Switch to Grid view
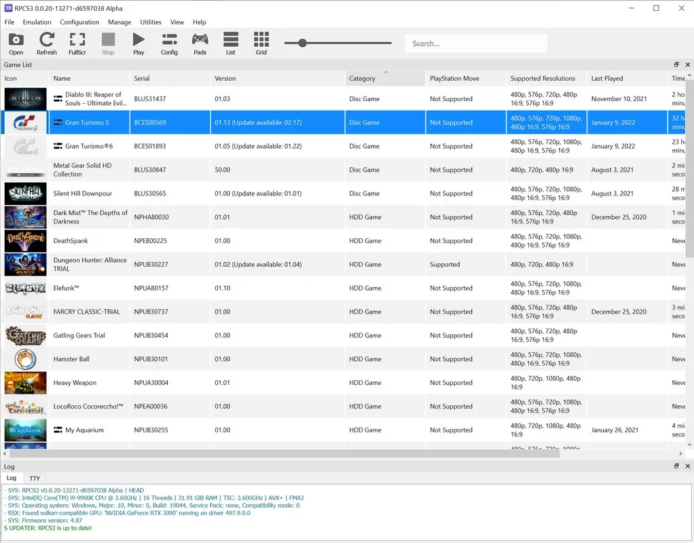This screenshot has height=543, width=694. tap(261, 43)
